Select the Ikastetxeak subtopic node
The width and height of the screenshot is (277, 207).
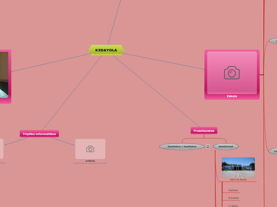pyautogui.click(x=226, y=146)
